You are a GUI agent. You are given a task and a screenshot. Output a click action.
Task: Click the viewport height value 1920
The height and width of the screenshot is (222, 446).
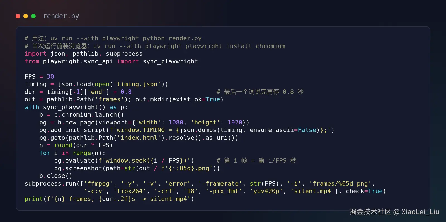[235, 123]
